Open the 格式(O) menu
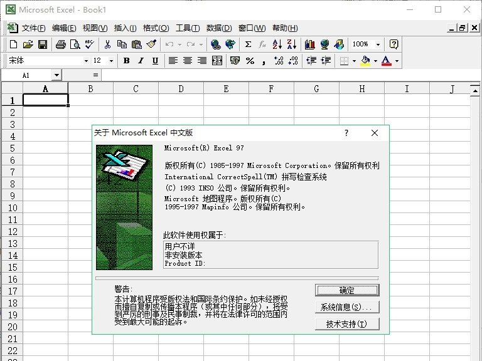Viewport: 482px width, 361px height. (x=156, y=28)
